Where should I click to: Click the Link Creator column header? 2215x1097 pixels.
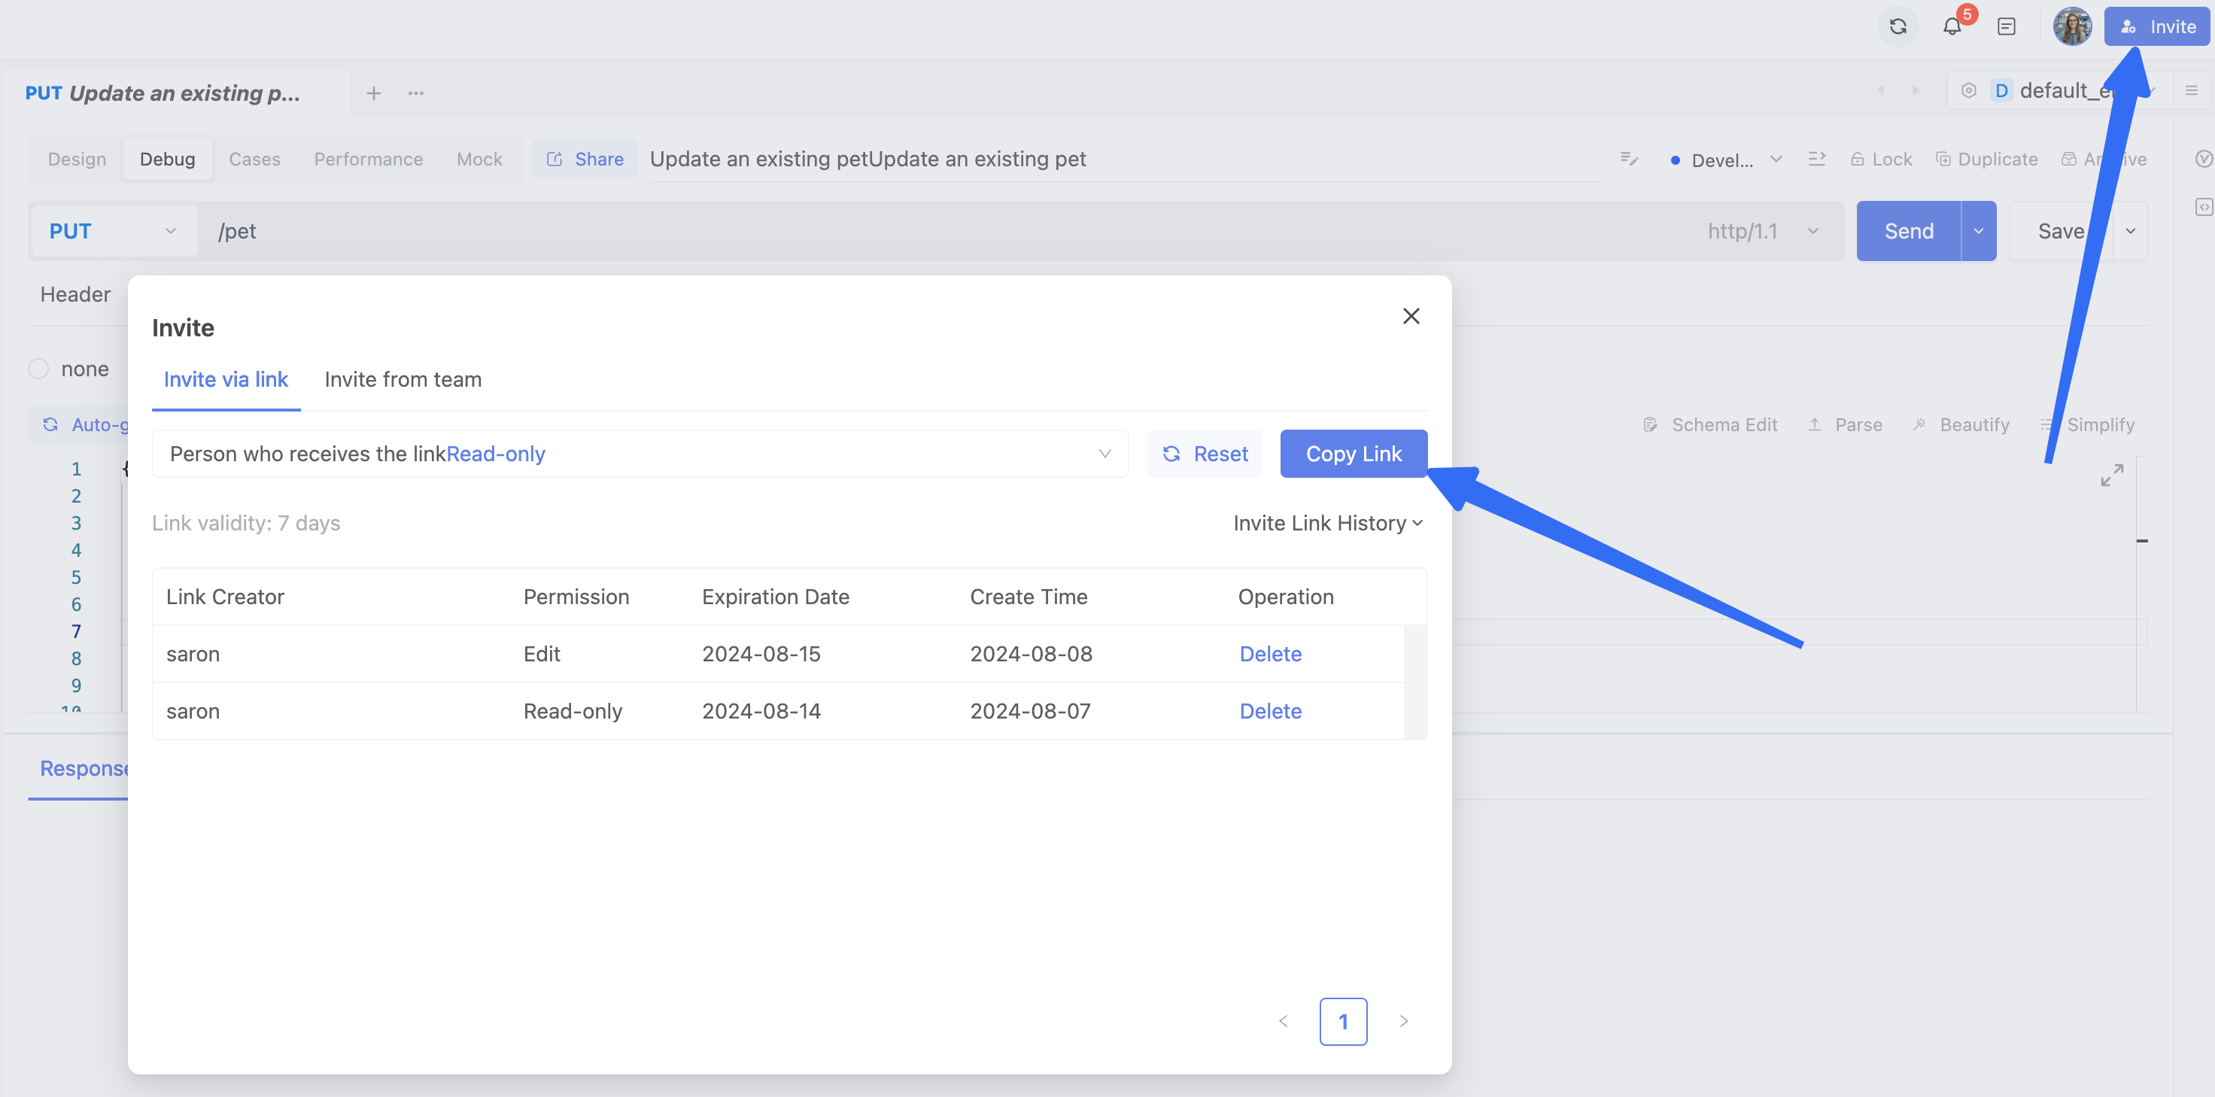224,597
